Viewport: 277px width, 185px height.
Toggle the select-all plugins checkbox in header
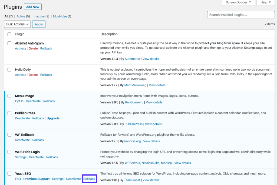(9, 34)
